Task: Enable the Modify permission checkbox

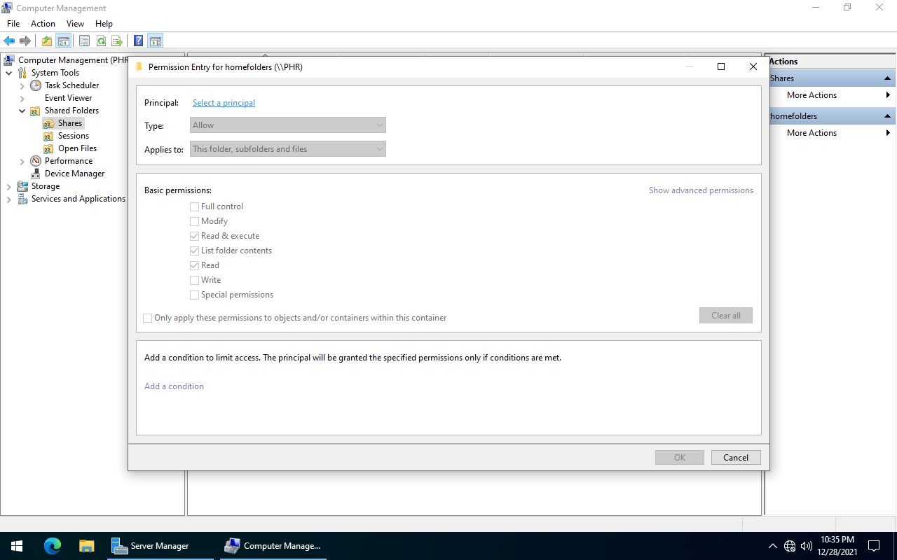Action: 195,221
